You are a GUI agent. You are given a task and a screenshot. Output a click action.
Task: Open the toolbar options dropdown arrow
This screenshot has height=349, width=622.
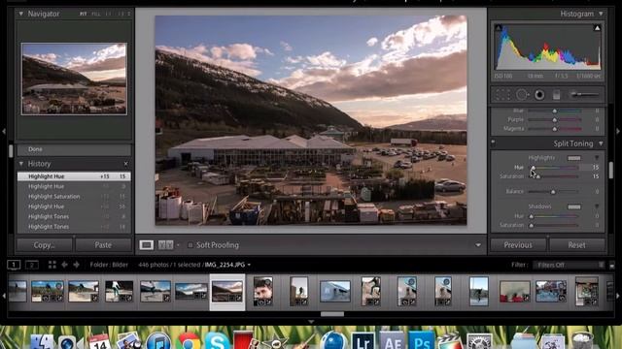click(x=478, y=245)
